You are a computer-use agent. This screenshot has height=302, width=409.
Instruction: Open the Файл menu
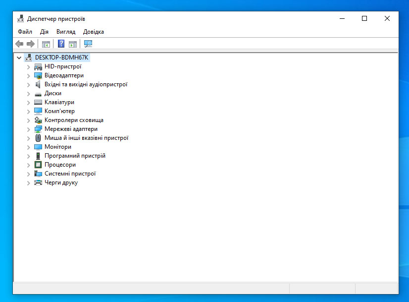[24, 32]
